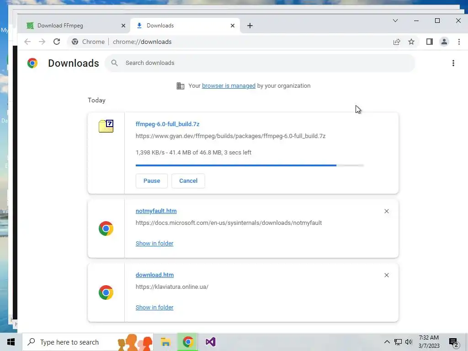The height and width of the screenshot is (351, 468).
Task: Click the klaviatura.online.ua URL text
Action: click(172, 287)
